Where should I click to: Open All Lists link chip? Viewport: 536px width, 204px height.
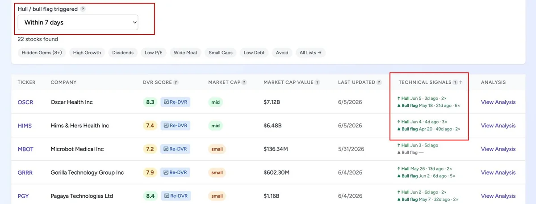(x=310, y=53)
